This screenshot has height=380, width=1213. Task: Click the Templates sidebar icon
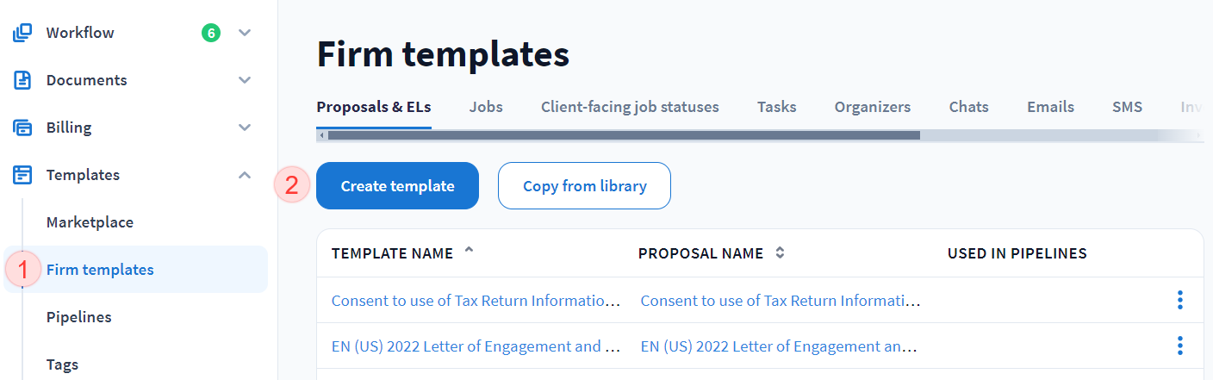click(x=22, y=175)
